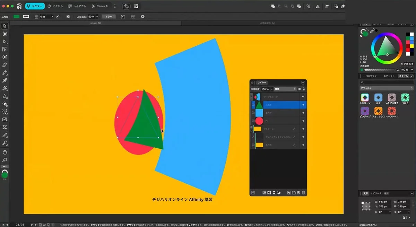416x227 pixels.
Task: Click the trash icon to delete selected layer
Action: point(304,193)
